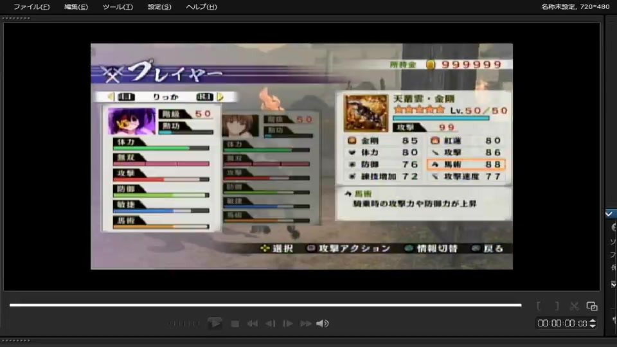Click the Play button in preview controls
This screenshot has width=617, height=347.
coord(215,323)
